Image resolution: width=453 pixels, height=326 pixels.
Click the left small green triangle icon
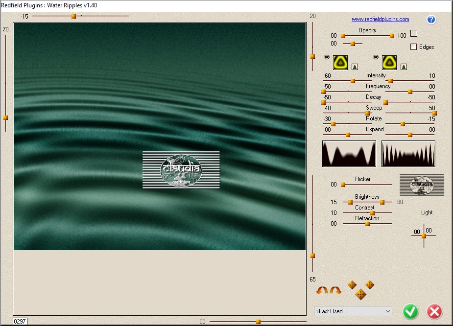coord(355,67)
